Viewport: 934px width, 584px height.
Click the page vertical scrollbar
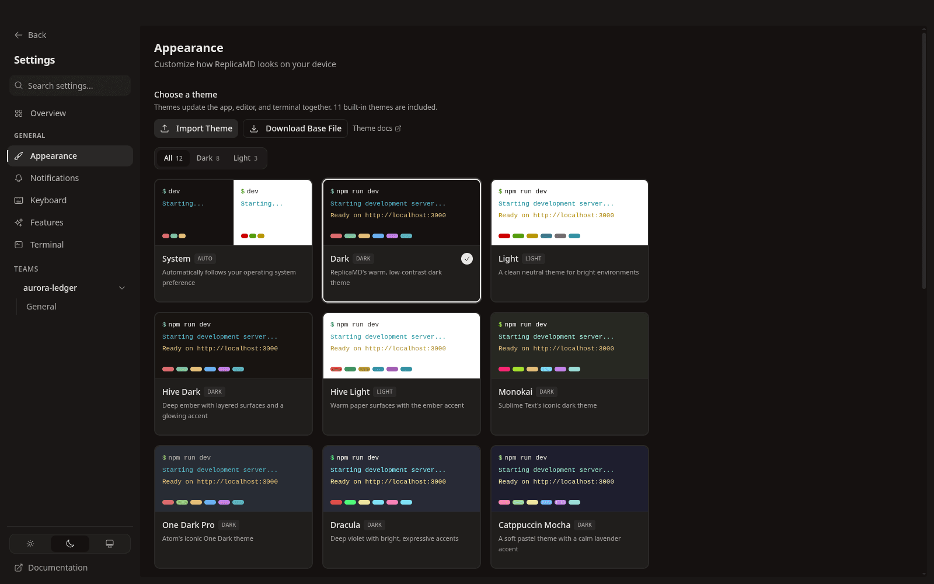pyautogui.click(x=924, y=161)
